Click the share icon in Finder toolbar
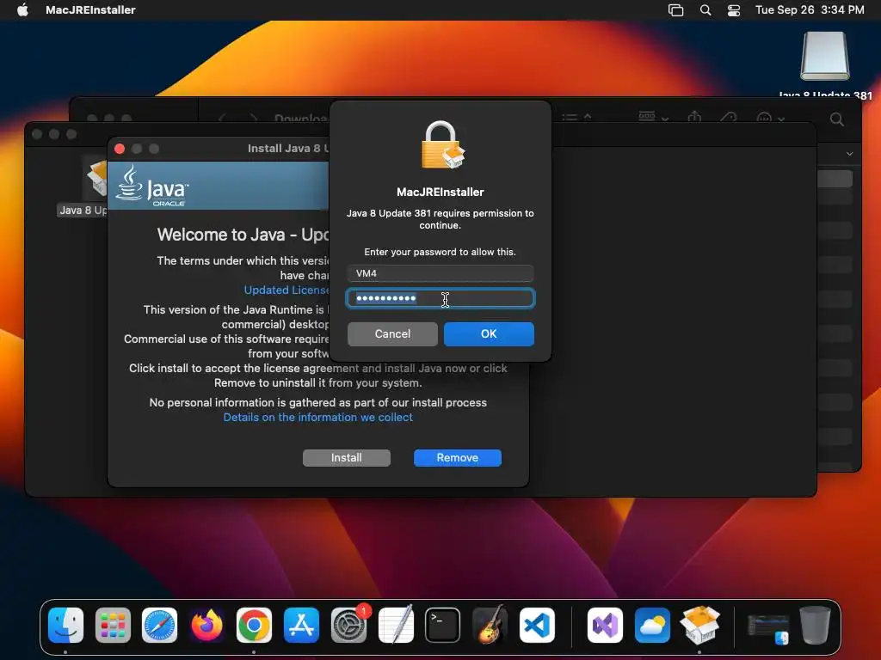The width and height of the screenshot is (881, 660). click(x=694, y=117)
